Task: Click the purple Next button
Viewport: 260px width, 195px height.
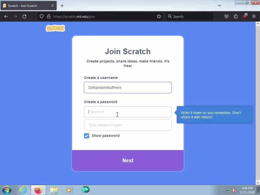Action: coord(128,160)
